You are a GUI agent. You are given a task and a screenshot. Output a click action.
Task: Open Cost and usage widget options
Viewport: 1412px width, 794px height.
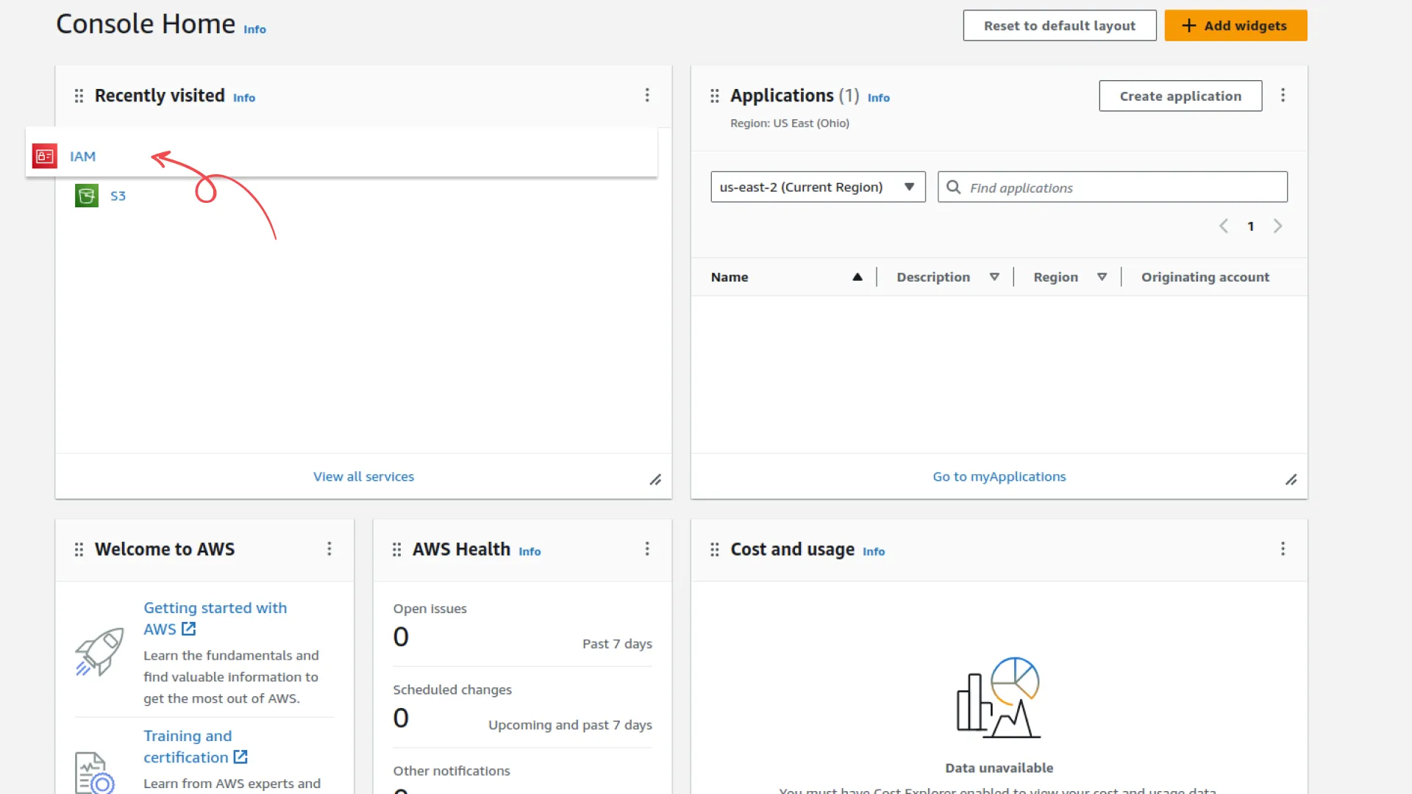1283,548
